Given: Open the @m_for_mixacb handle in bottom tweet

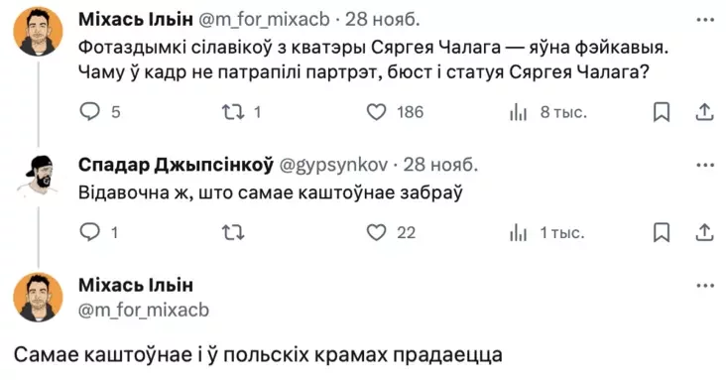Looking at the screenshot, I should pos(144,310).
